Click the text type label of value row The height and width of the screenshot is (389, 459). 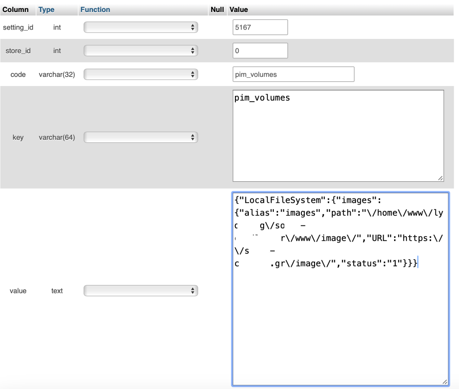[57, 291]
